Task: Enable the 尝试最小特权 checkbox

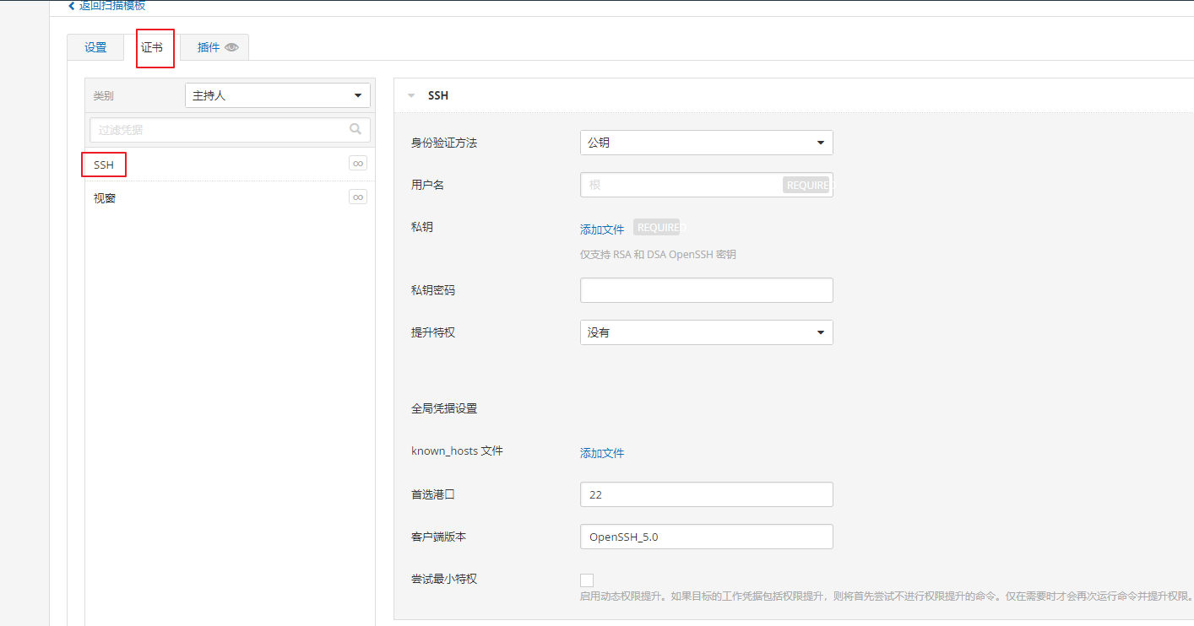Action: coord(587,580)
